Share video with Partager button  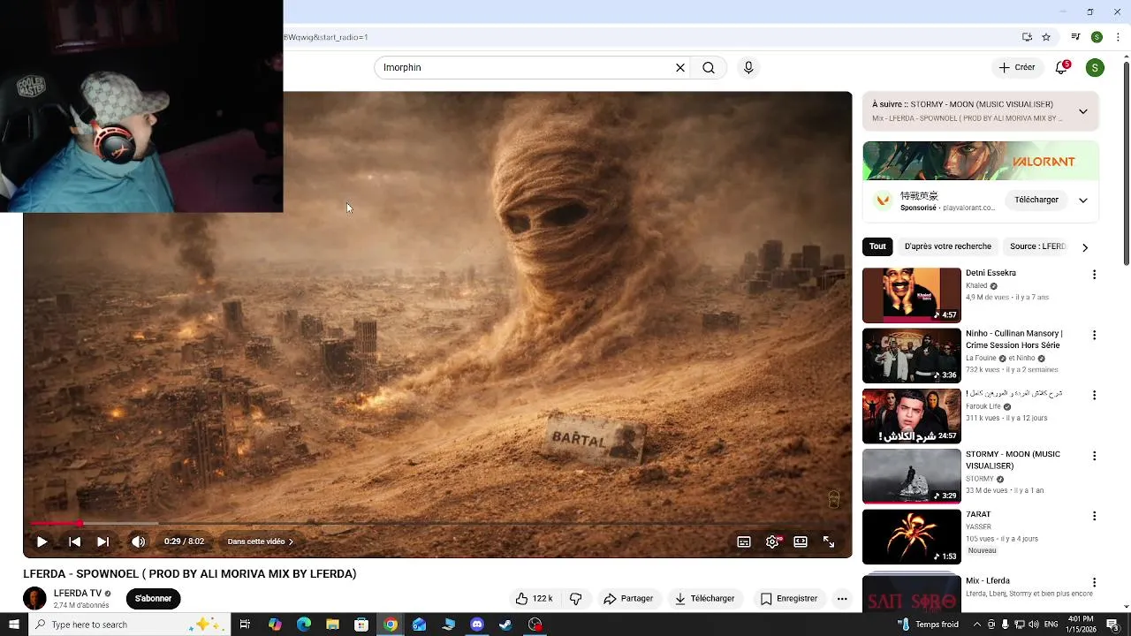tap(628, 598)
